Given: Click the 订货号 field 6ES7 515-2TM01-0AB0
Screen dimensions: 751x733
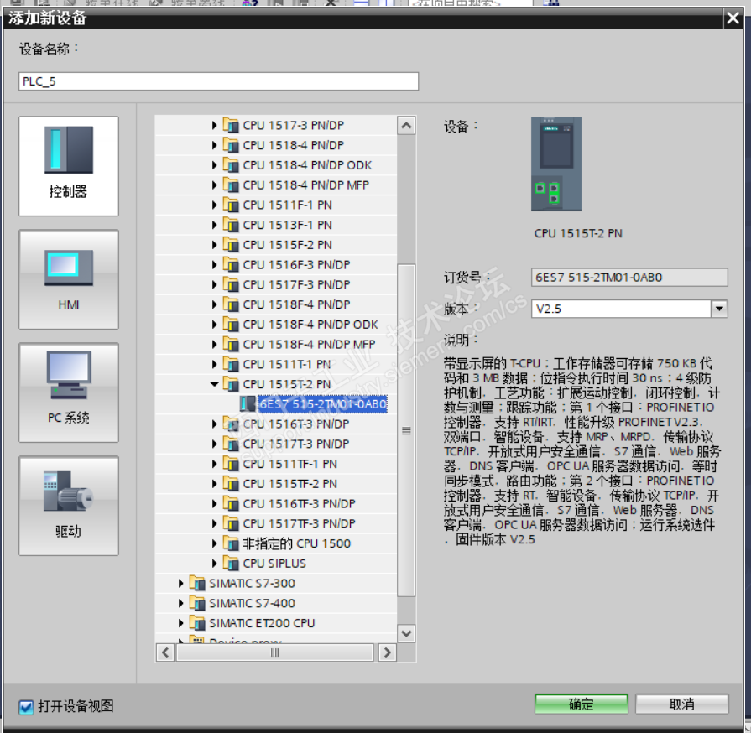Looking at the screenshot, I should pyautogui.click(x=629, y=278).
